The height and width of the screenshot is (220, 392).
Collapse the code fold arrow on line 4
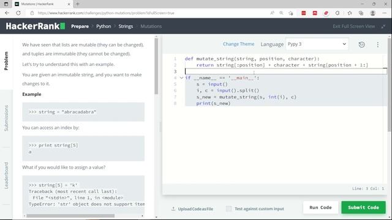181,78
